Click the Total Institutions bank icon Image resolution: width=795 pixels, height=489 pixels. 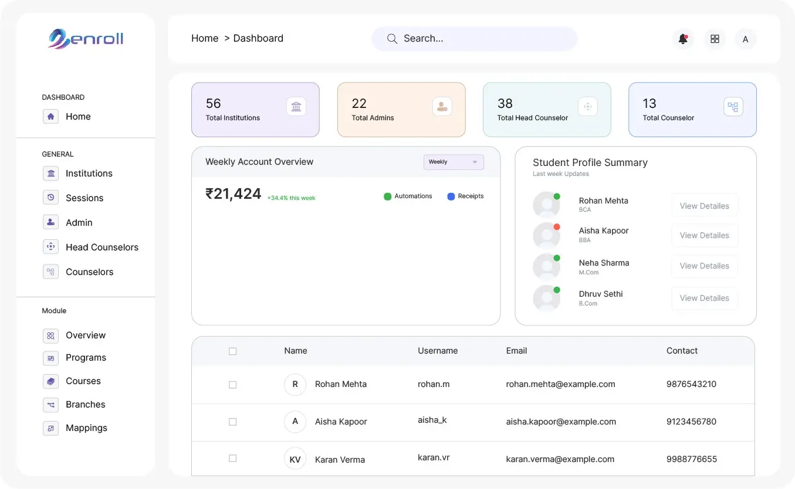(x=296, y=107)
